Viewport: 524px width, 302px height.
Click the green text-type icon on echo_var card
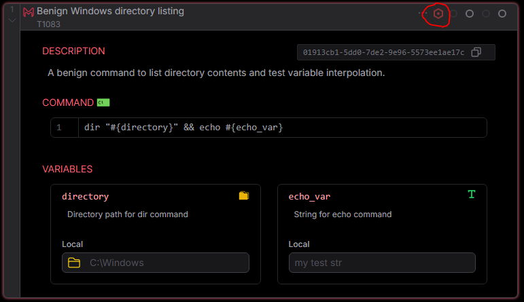472,195
